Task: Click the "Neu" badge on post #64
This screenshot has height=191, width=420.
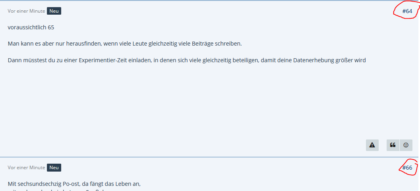Action: (x=54, y=11)
